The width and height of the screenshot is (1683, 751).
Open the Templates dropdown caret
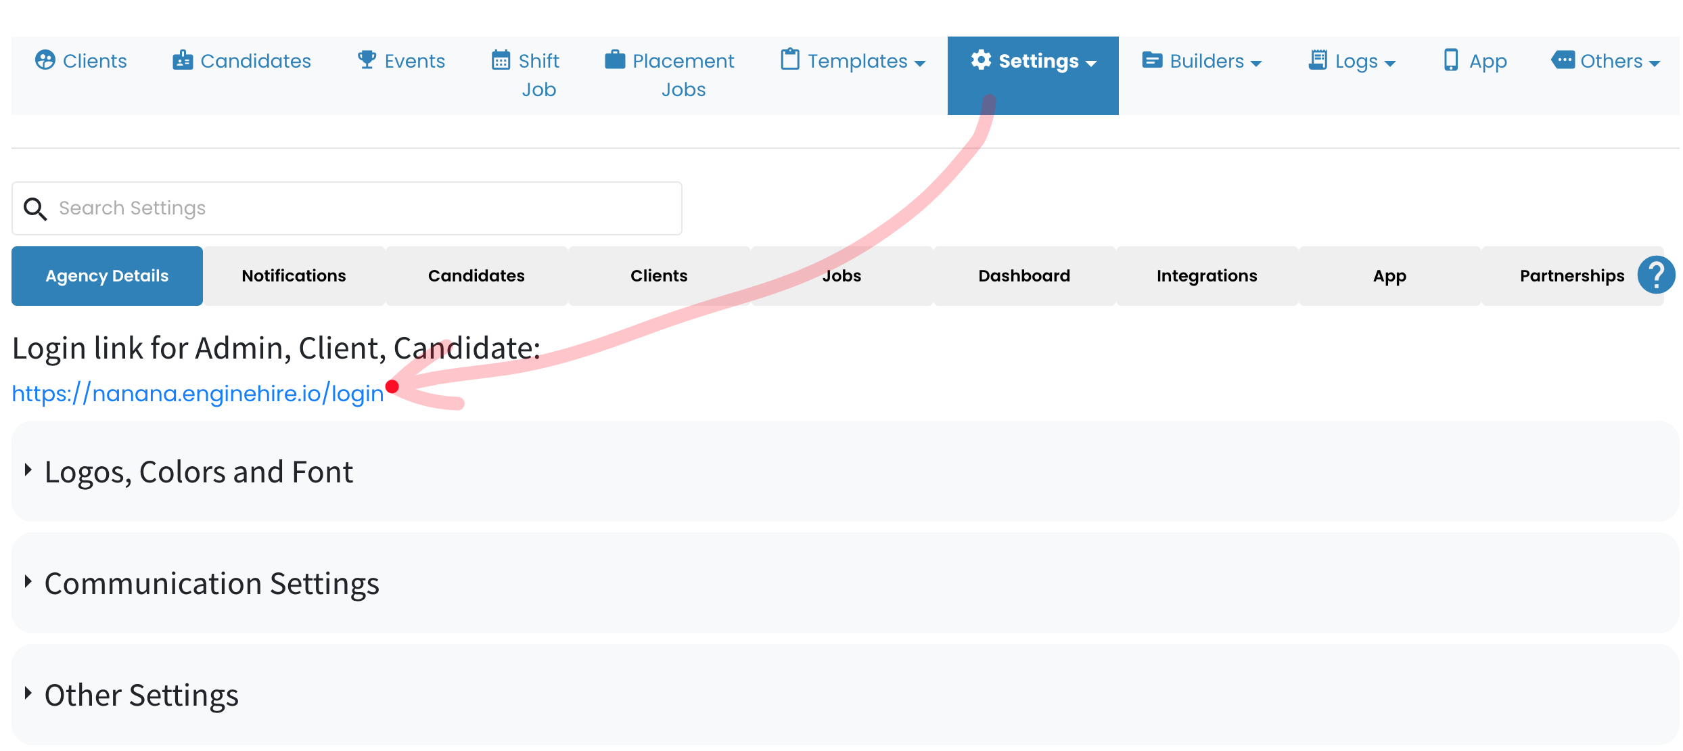point(920,64)
